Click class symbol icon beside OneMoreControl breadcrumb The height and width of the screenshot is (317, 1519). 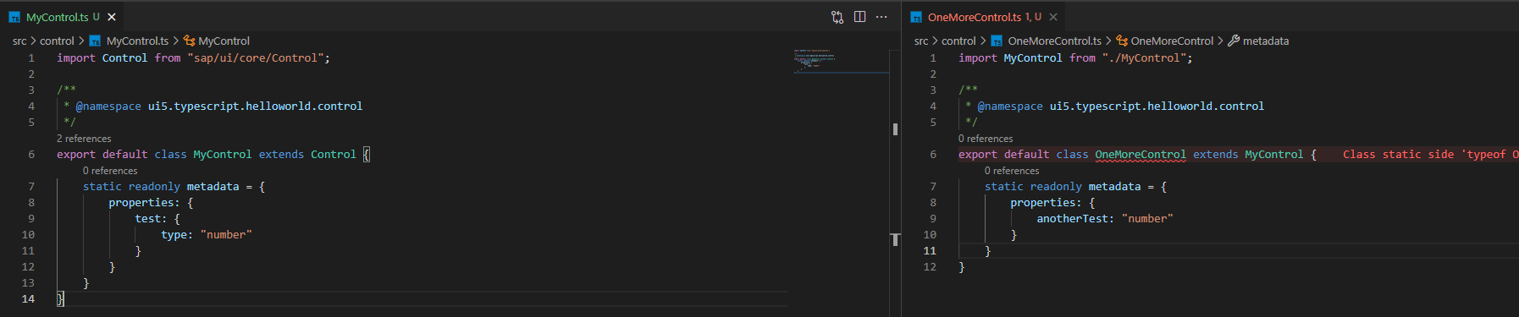pos(1122,41)
